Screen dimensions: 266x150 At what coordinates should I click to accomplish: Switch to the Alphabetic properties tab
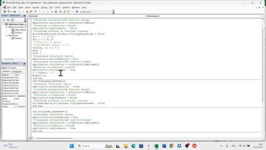point(6,71)
